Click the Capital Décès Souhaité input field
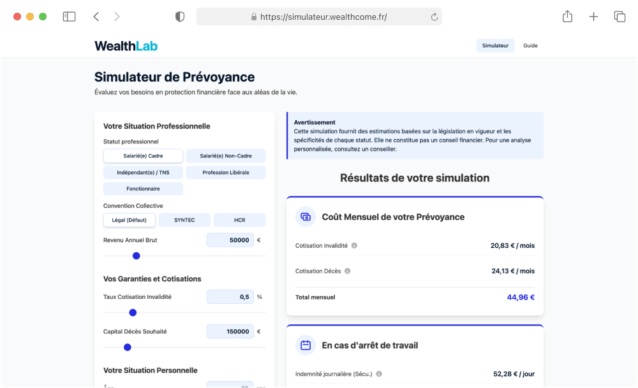Image resolution: width=638 pixels, height=388 pixels. point(230,331)
